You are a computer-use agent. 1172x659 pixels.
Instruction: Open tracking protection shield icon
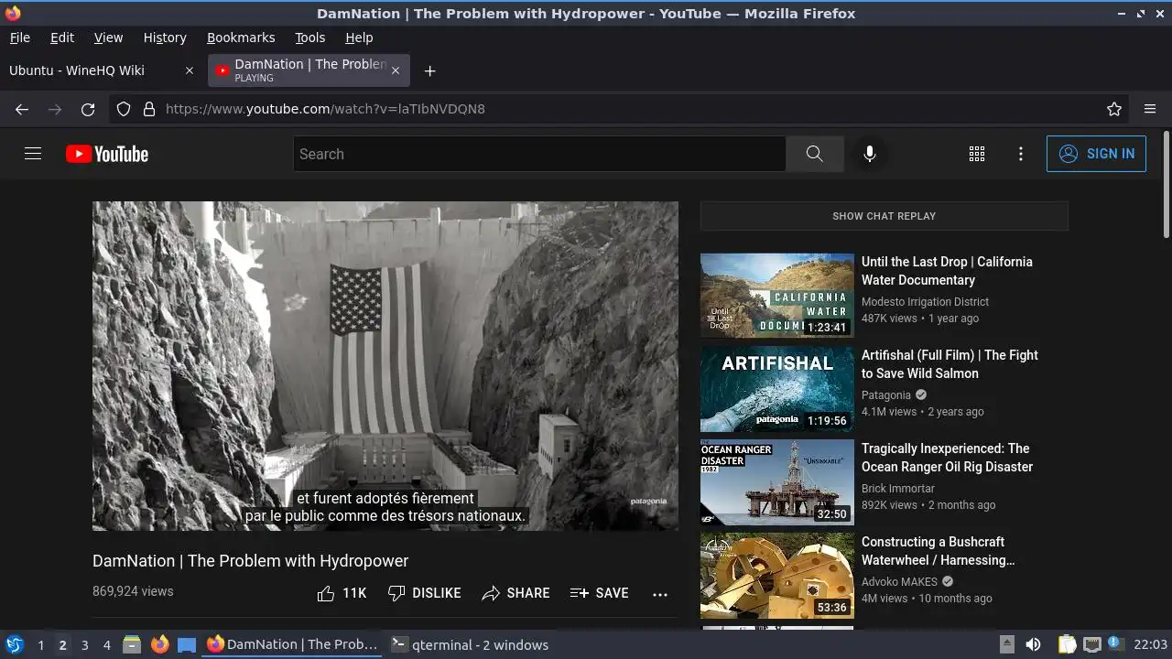(x=124, y=109)
